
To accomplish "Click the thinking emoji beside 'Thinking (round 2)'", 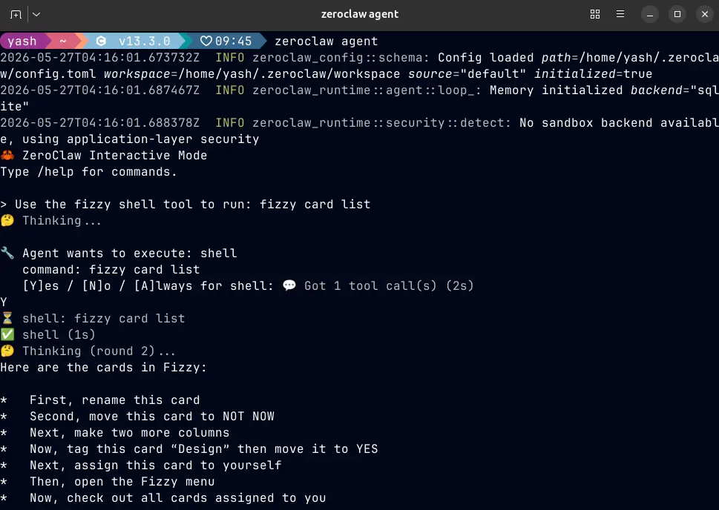I will tap(7, 351).
